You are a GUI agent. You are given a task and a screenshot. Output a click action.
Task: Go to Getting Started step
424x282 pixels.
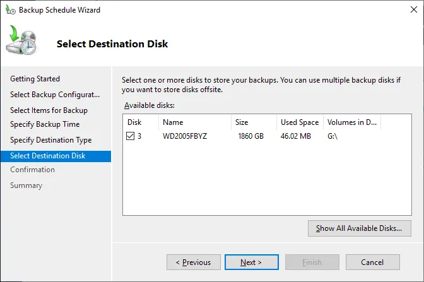pyautogui.click(x=35, y=79)
